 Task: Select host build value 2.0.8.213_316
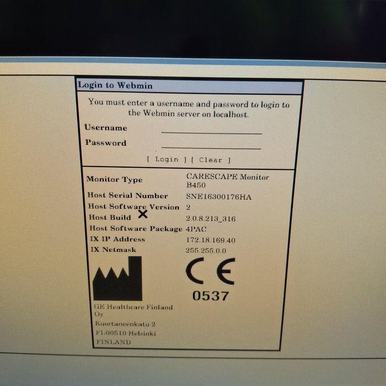[211, 219]
